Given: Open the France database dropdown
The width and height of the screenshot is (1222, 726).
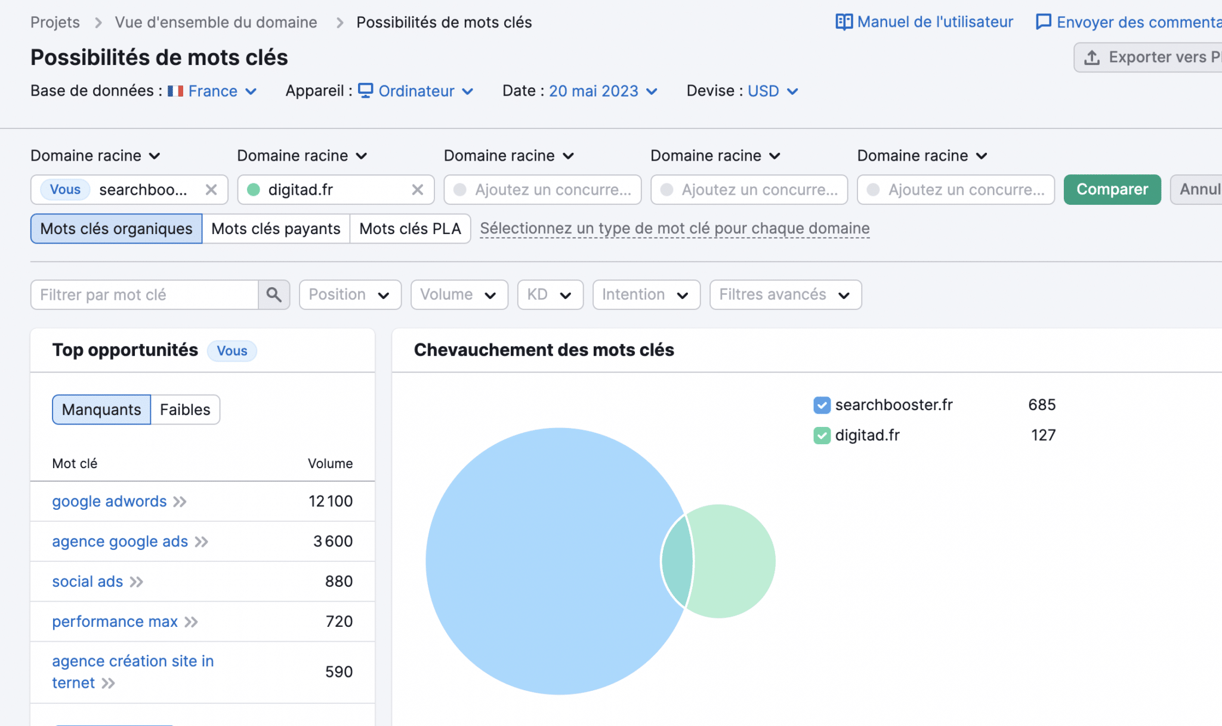Looking at the screenshot, I should point(212,91).
